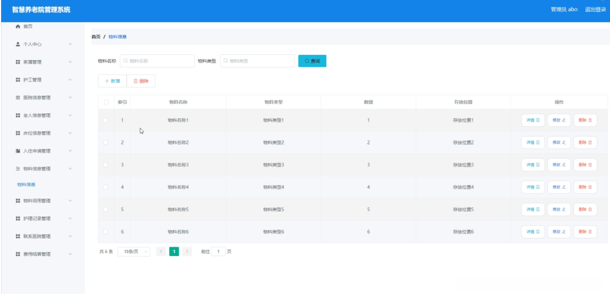Open the 10条/页 page size dropdown
610x295 pixels.
(134, 252)
